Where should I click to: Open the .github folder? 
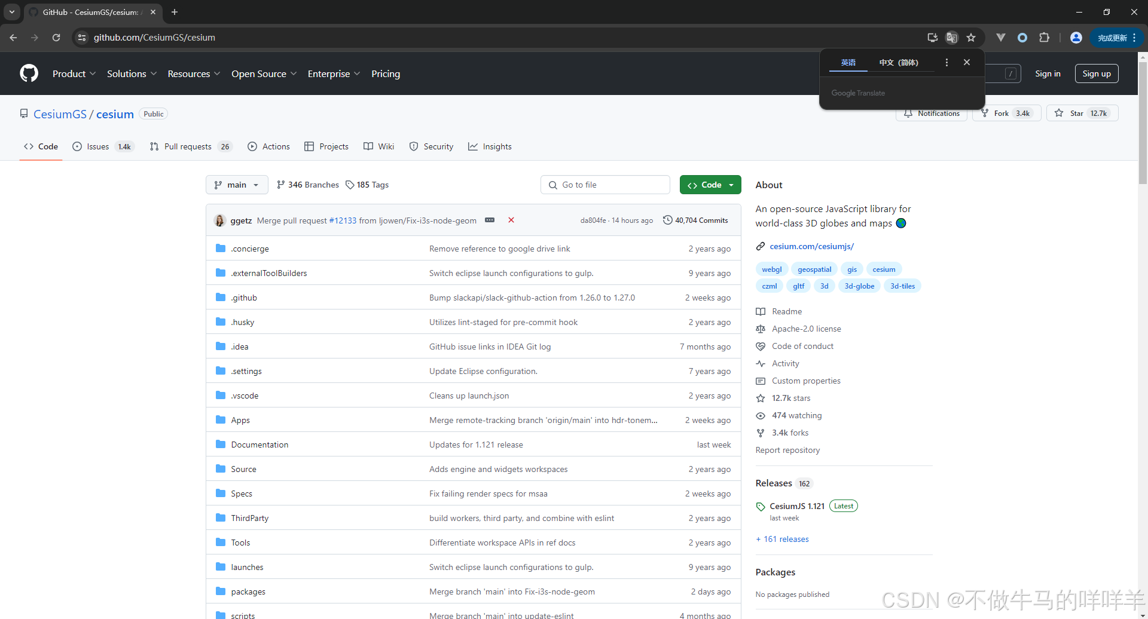(244, 298)
